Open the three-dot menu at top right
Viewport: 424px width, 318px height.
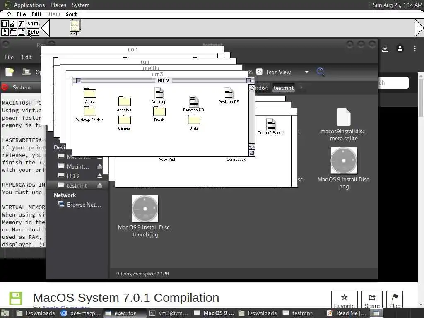(x=415, y=48)
